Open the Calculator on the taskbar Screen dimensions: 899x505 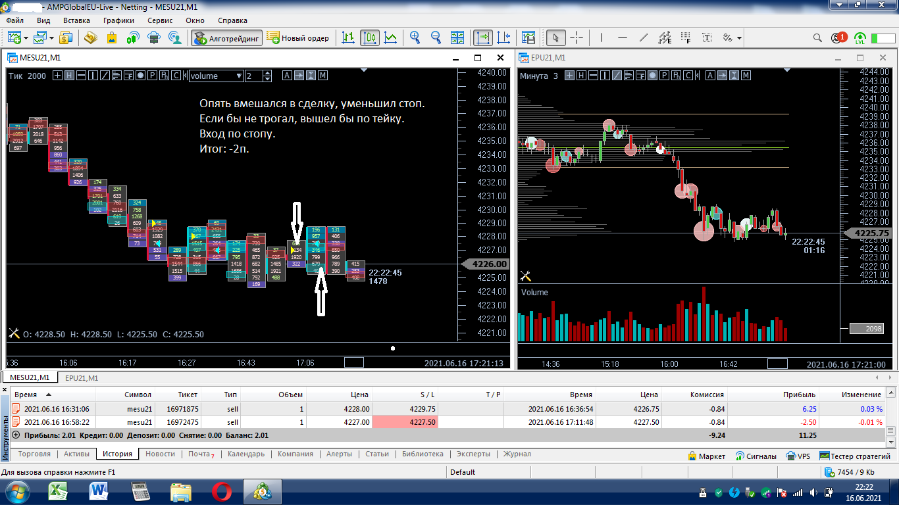pyautogui.click(x=140, y=491)
